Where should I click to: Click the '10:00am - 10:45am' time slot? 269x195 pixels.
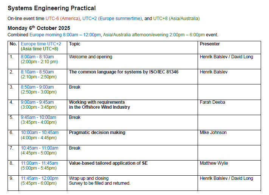tap(40, 133)
